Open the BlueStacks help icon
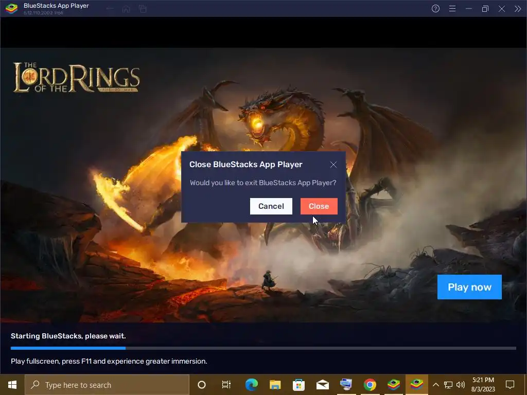 click(435, 9)
